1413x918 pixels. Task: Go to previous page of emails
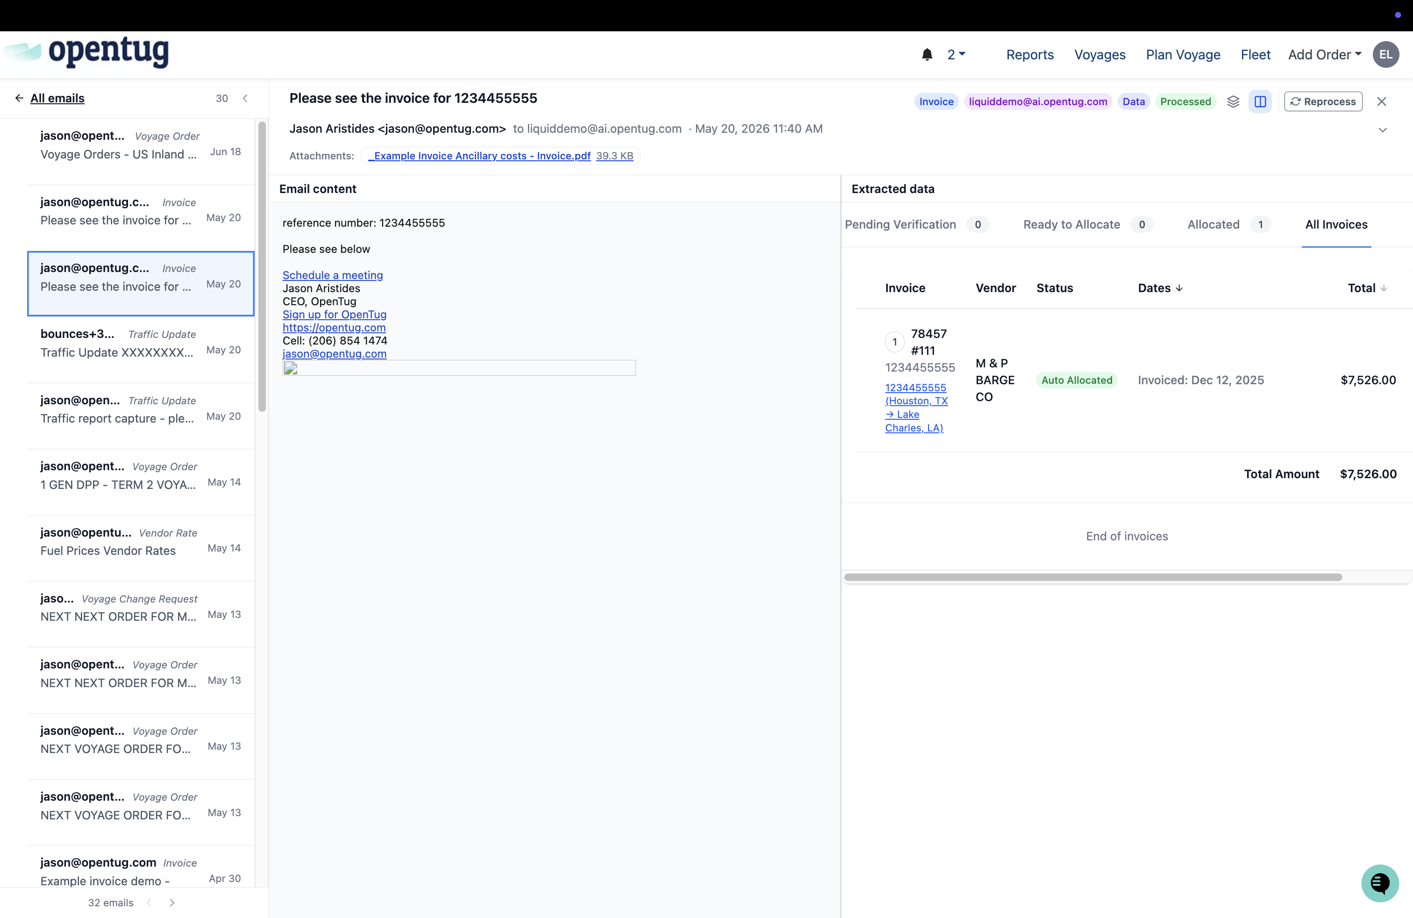149,903
